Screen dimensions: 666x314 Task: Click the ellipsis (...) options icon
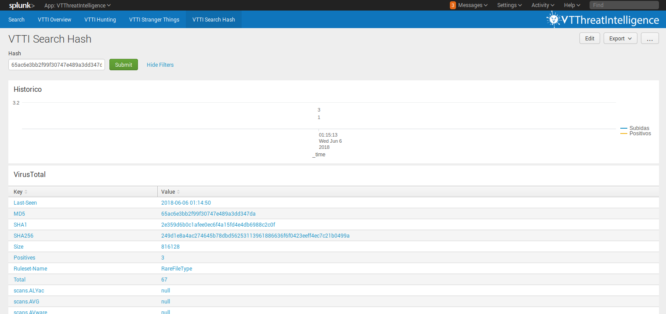[x=650, y=38]
